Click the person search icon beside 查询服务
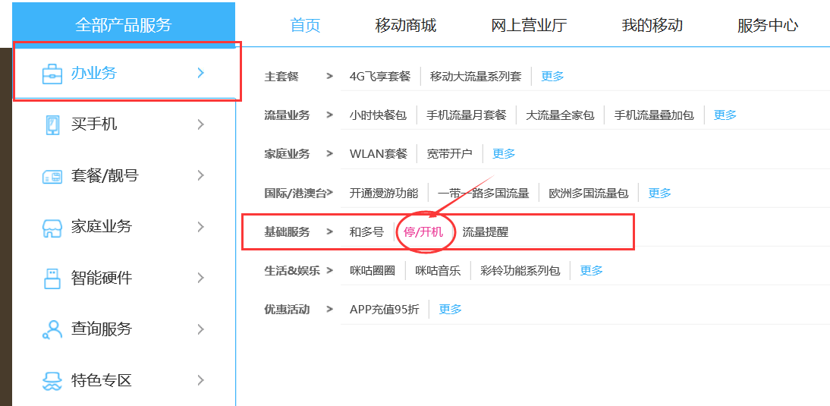830x406 pixels. coord(52,329)
